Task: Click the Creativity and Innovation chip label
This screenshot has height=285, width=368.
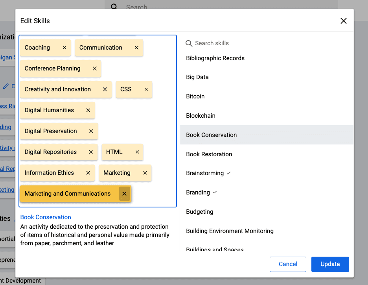Action: coord(57,89)
